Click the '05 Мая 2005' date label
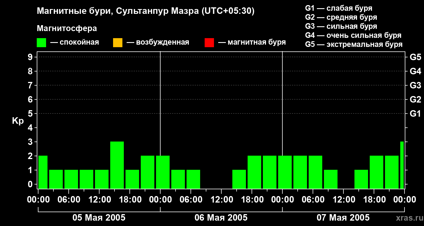Viewport: 424px width, 226px height. [99, 218]
